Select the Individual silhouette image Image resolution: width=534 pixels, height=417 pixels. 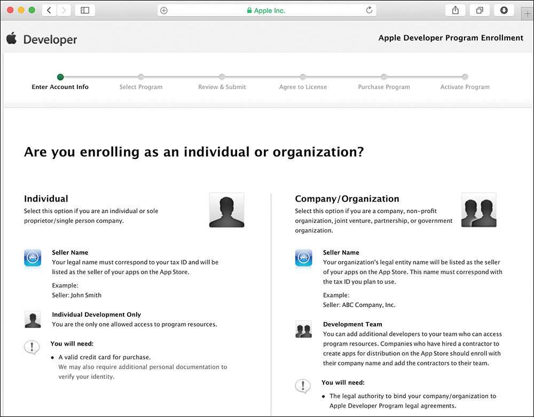click(x=227, y=210)
